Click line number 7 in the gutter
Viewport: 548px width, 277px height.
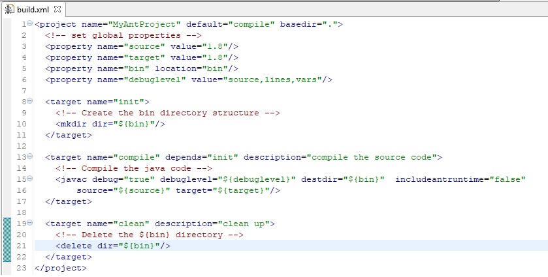pos(24,91)
